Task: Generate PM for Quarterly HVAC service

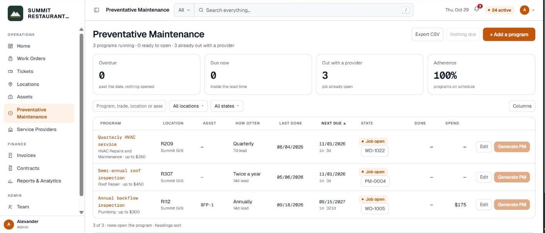Action: pyautogui.click(x=512, y=147)
